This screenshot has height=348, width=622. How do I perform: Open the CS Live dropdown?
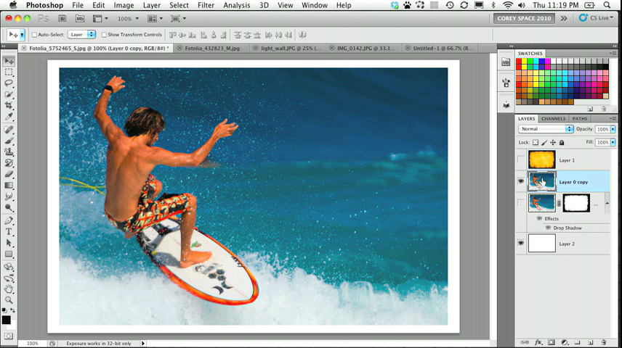pos(597,18)
